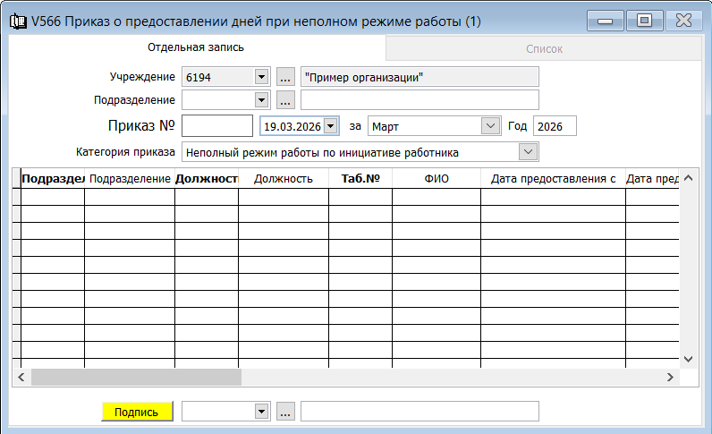
Task: Click the vertical scrollbar down arrow
Action: pyautogui.click(x=688, y=358)
